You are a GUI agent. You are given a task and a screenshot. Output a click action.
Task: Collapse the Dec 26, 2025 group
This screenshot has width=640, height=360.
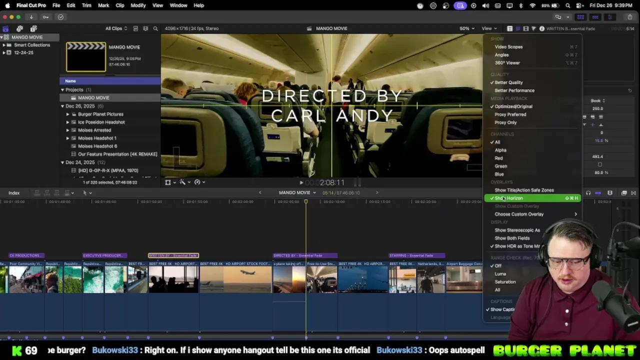tap(62, 106)
